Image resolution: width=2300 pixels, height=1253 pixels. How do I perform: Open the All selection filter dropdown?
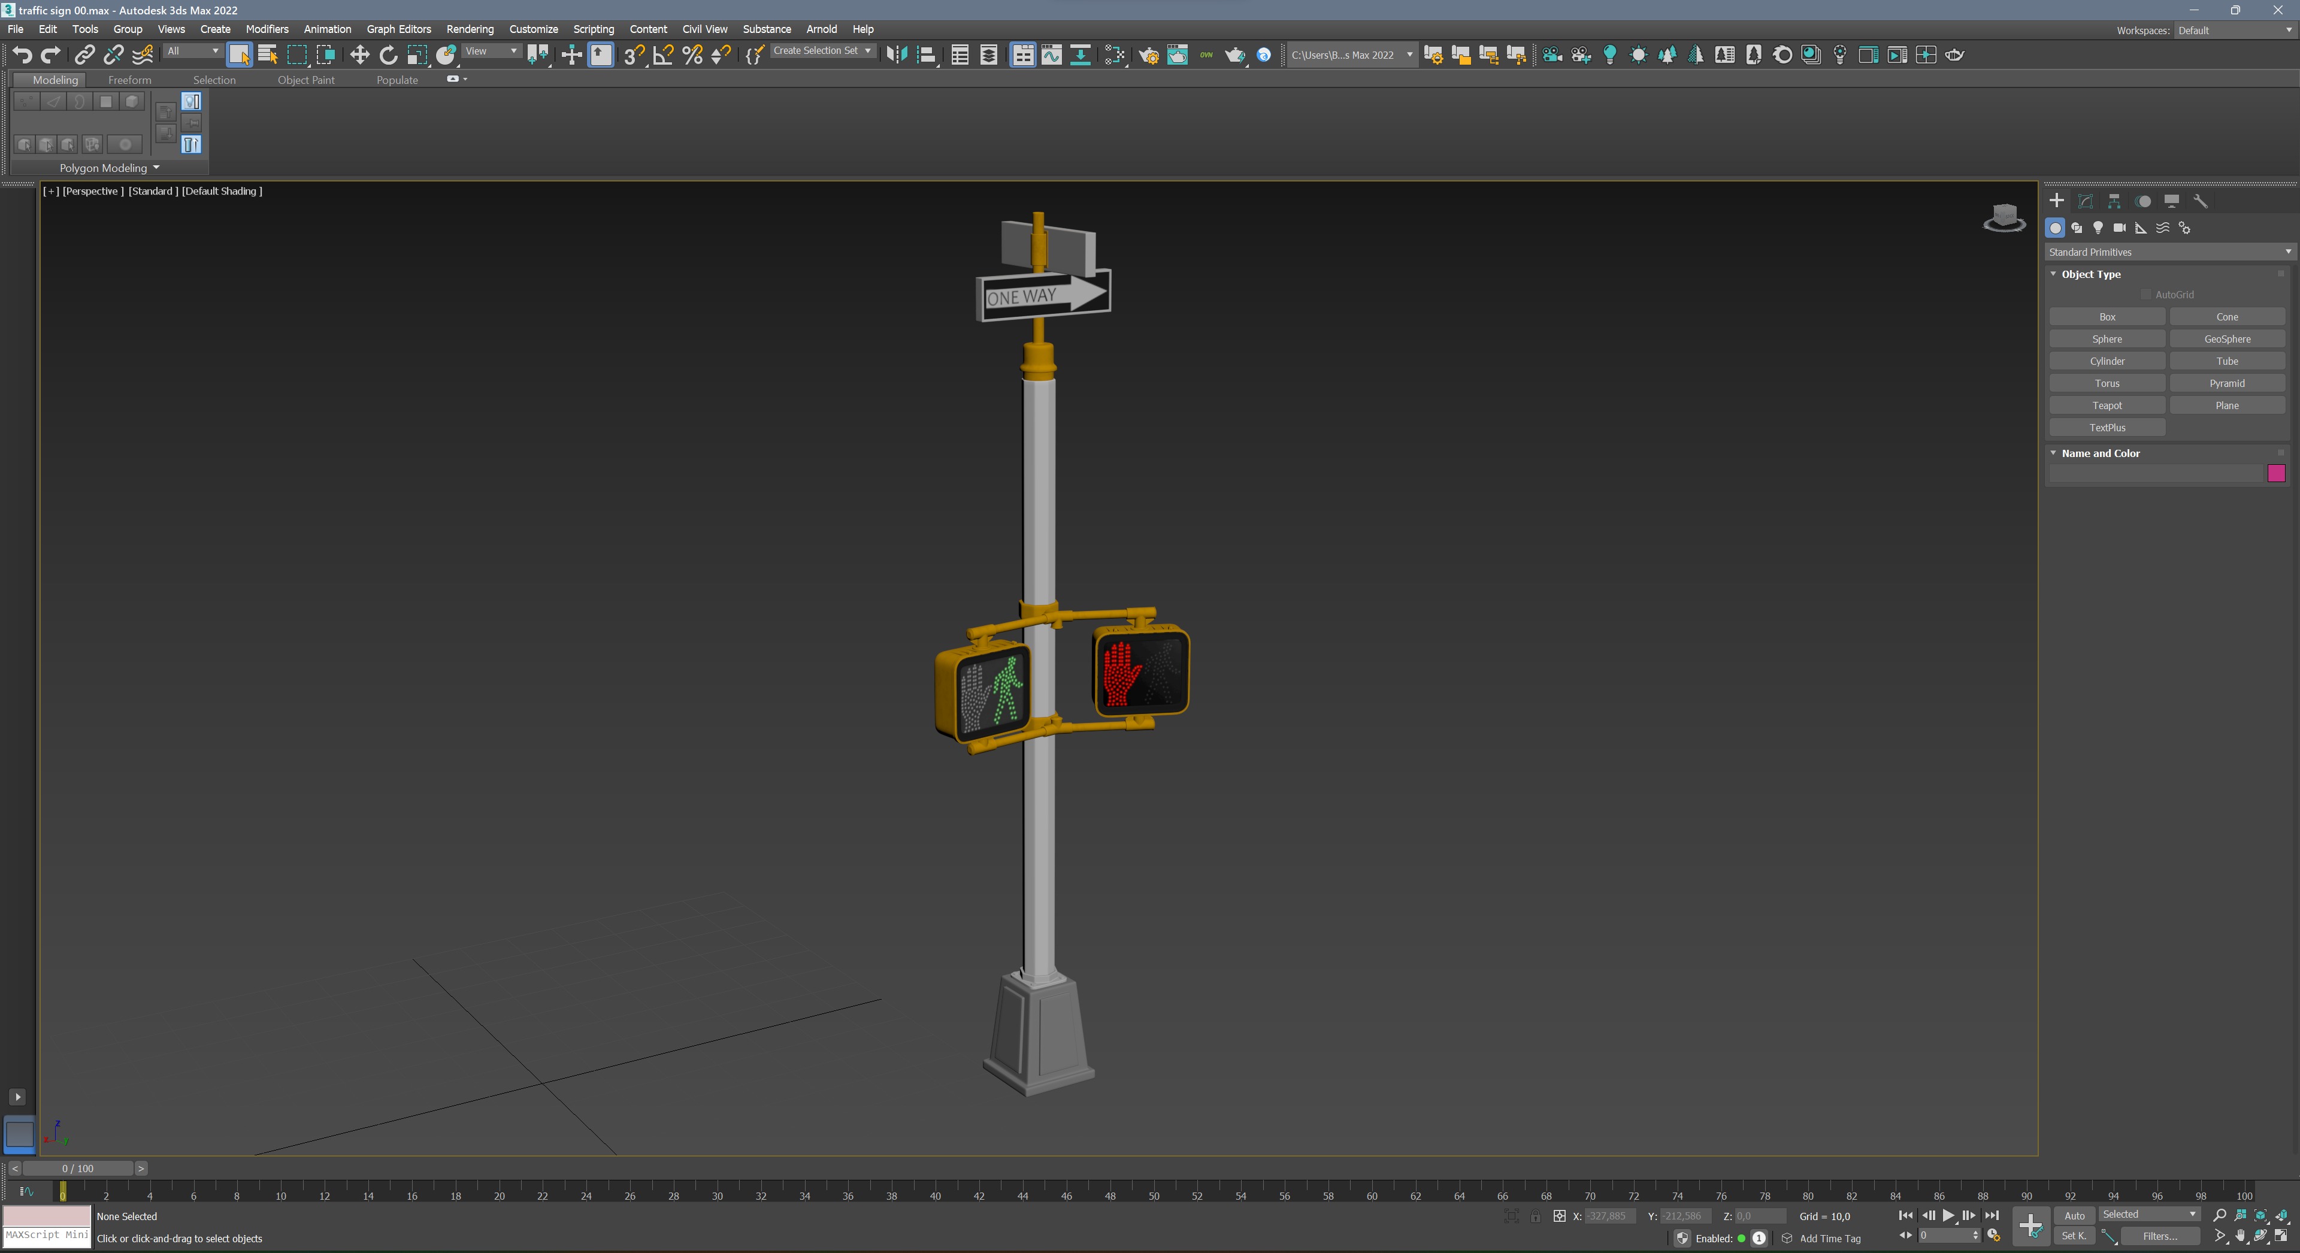point(193,51)
